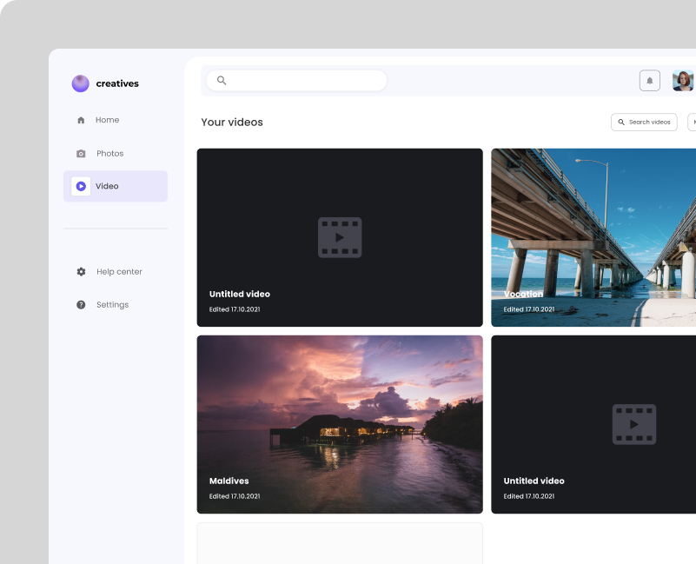Select the Video sidebar item
Screen dimensions: 696x564
tap(116, 186)
